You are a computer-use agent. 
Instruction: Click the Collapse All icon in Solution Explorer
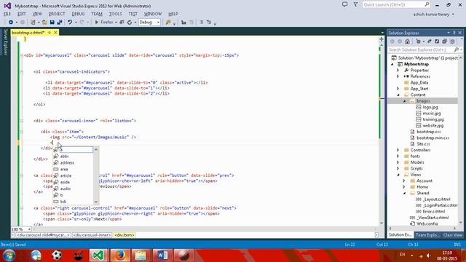[x=445, y=41]
